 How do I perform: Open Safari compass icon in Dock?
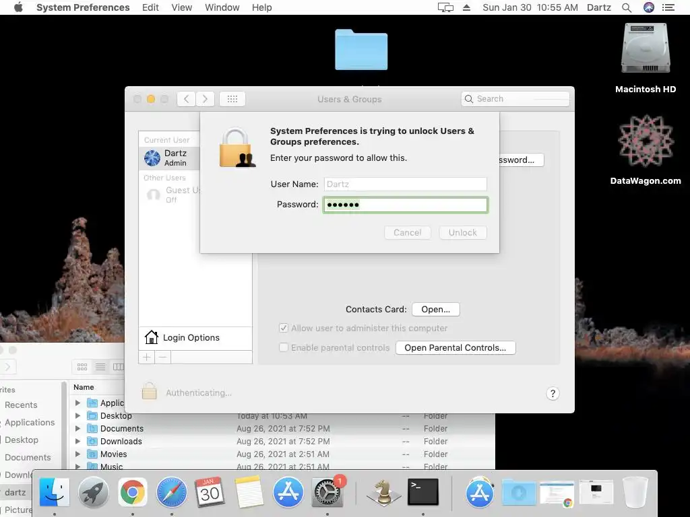click(172, 492)
